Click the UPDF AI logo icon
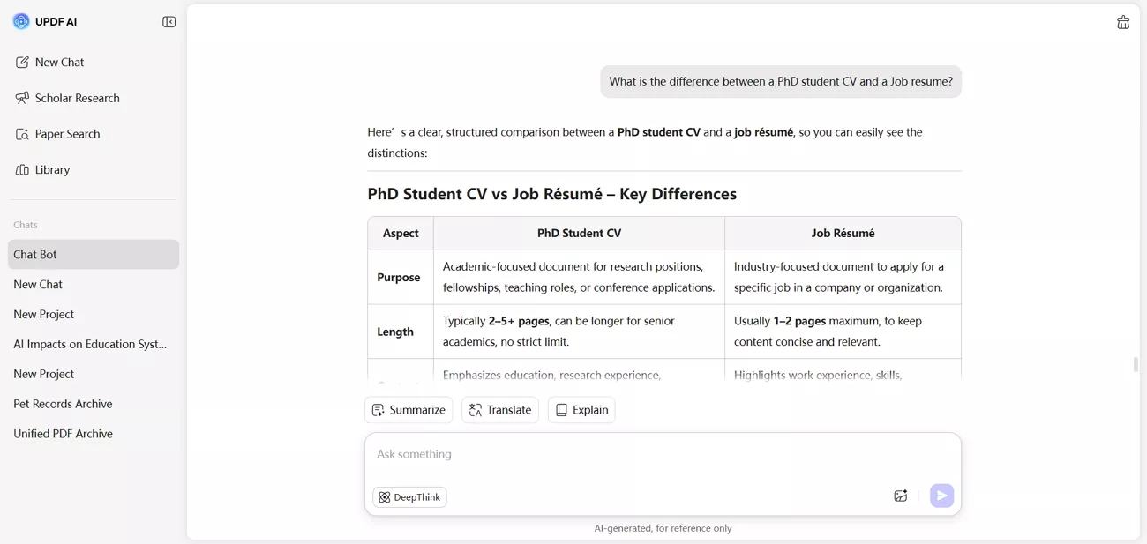The height and width of the screenshot is (544, 1147). tap(21, 21)
